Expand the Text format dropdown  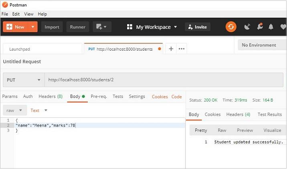click(x=39, y=110)
